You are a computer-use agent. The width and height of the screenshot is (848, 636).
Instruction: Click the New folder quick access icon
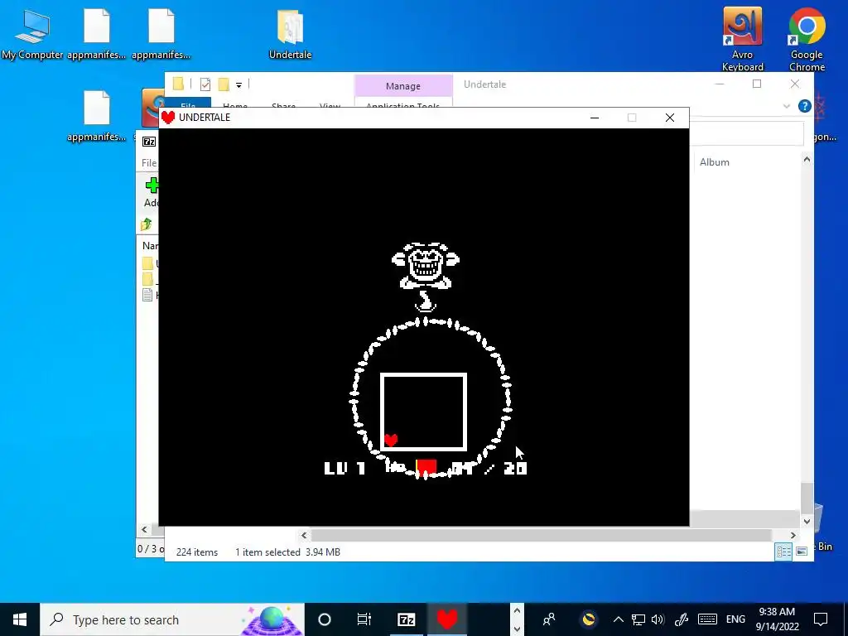click(x=224, y=84)
